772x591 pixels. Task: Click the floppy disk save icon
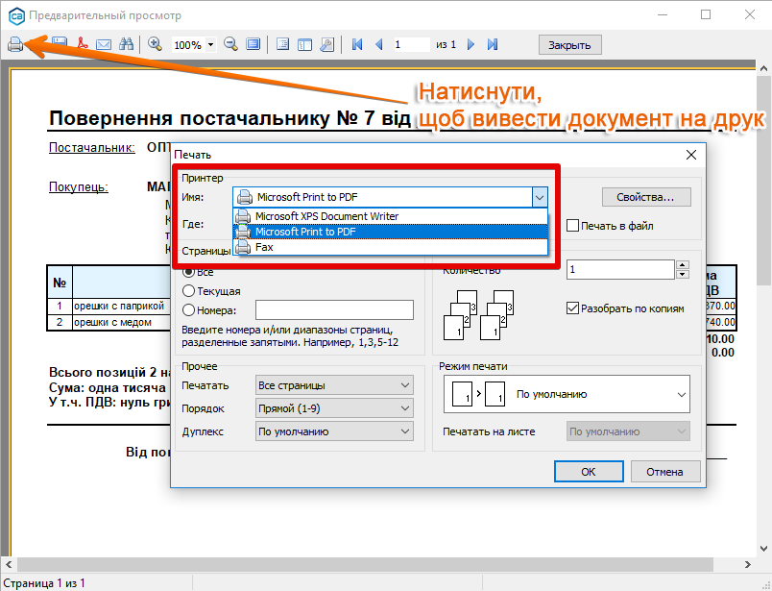point(60,43)
